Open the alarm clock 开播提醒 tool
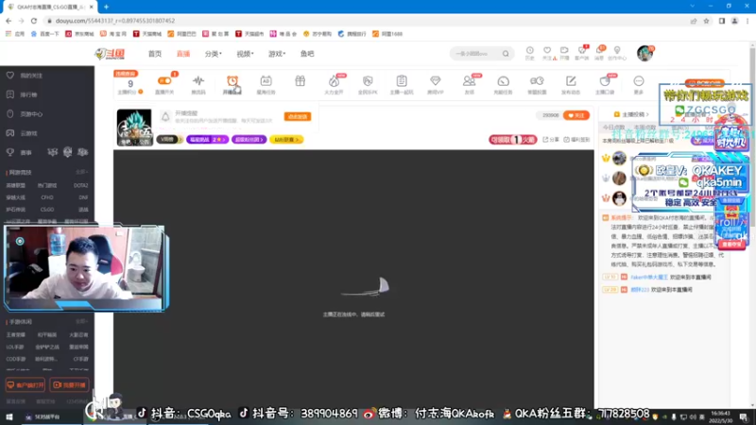Screen dimensions: 756x425 click(232, 81)
